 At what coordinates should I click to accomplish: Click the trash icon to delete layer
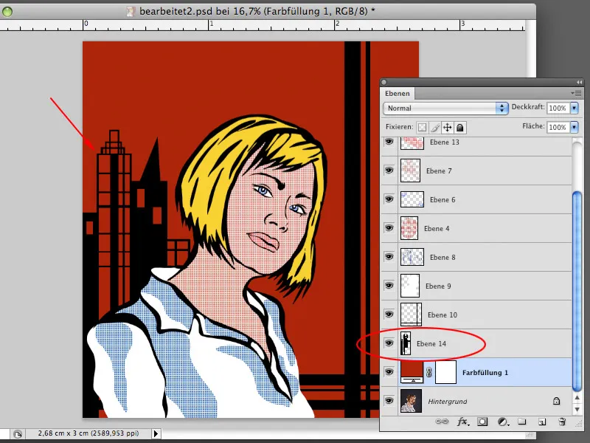(x=562, y=422)
